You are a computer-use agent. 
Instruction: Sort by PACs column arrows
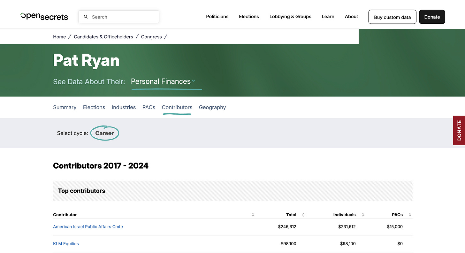pos(410,215)
